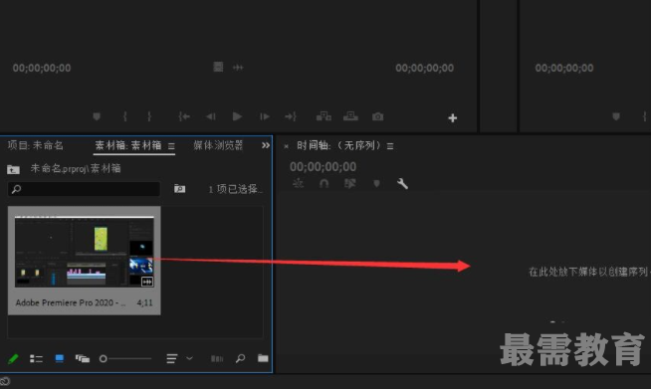The image size is (651, 389).
Task: Click the 1 项已选择 status text
Action: 235,189
